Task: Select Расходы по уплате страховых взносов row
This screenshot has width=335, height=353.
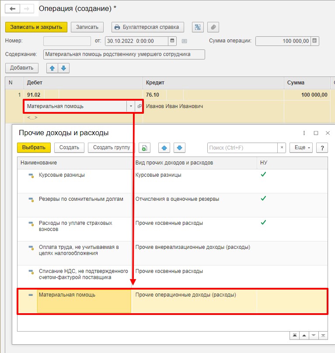Action: 172,229
